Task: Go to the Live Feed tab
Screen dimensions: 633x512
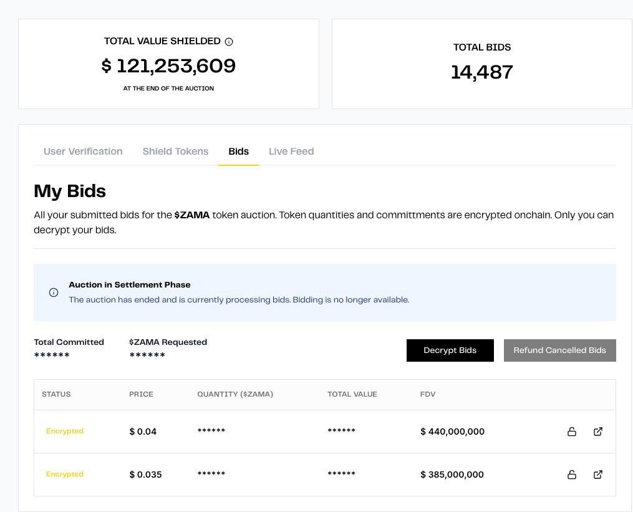Action: coord(291,152)
